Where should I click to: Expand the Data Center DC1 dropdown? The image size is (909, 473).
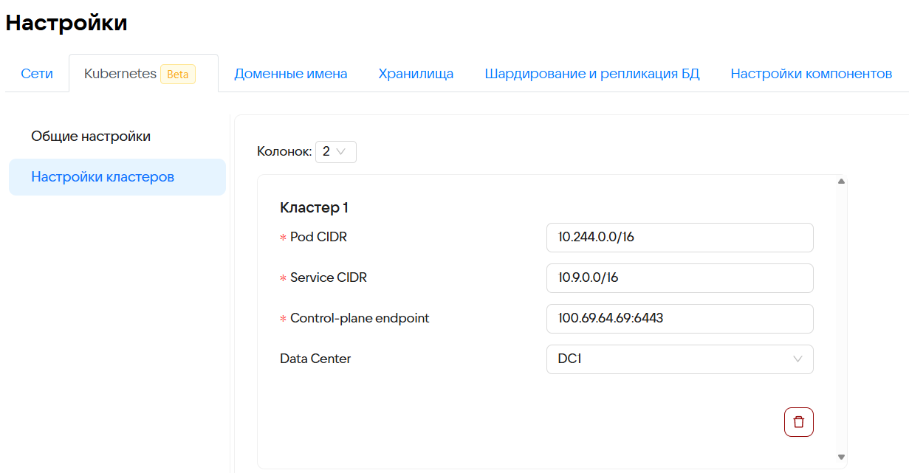679,359
